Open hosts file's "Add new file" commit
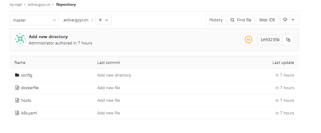The width and height of the screenshot is (321, 133). point(108,100)
